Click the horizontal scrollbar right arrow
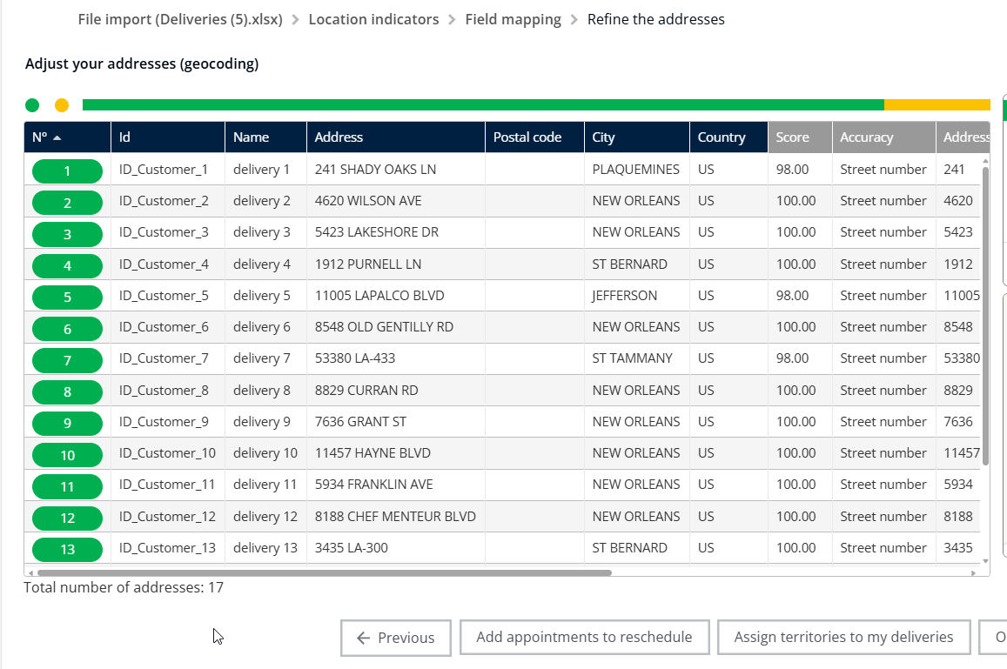The image size is (1007, 669). [x=974, y=573]
